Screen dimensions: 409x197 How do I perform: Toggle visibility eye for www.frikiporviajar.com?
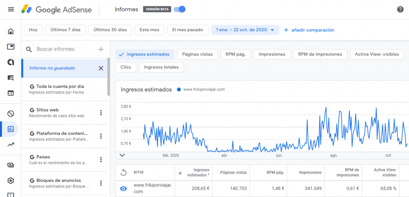point(123,188)
